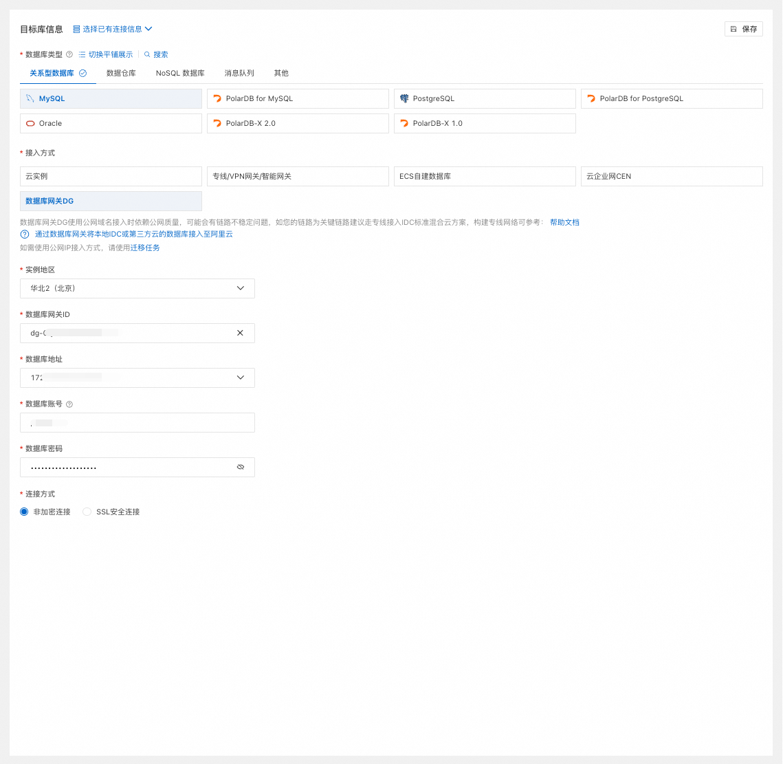Click the PolarDB-X 2.0 logo
Image resolution: width=783 pixels, height=764 pixels.
(217, 123)
